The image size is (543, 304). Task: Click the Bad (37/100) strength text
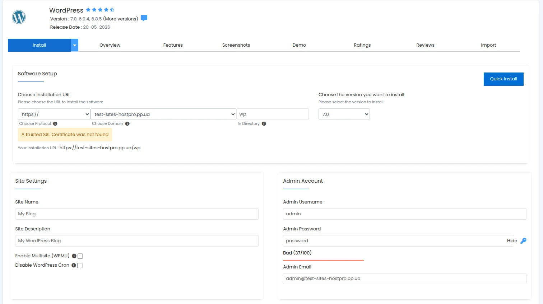click(x=297, y=253)
